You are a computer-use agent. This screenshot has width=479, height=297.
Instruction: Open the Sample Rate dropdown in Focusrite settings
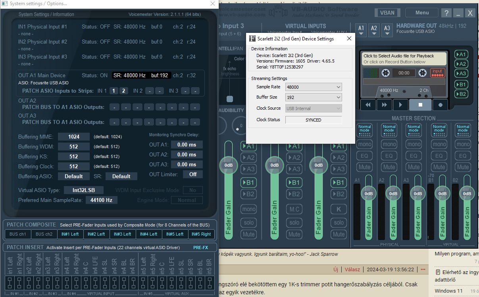(314, 87)
